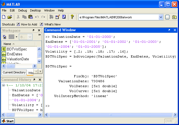Screen dimensions: 179x125
Task: Select ValuationDate entry in Command History
Action: coord(26,90)
